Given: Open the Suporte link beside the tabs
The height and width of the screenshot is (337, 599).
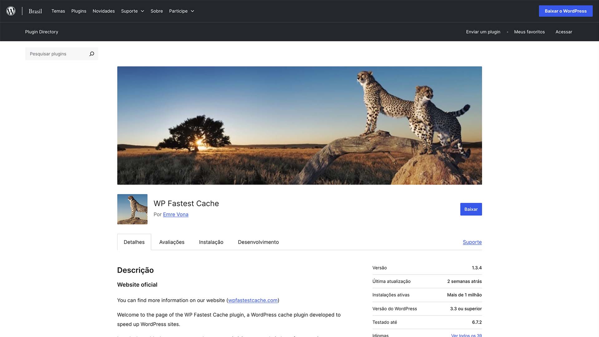Looking at the screenshot, I should pos(472,242).
